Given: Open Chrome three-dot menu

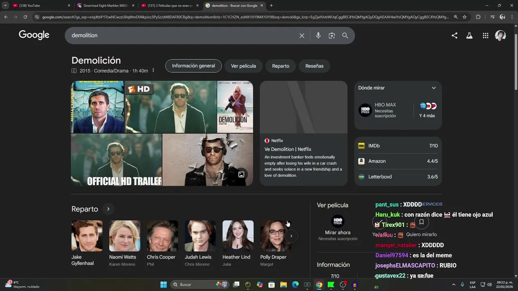Looking at the screenshot, I should point(512,17).
